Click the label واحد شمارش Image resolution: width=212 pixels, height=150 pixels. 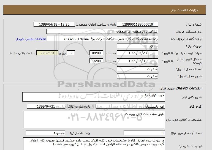click(x=80, y=133)
